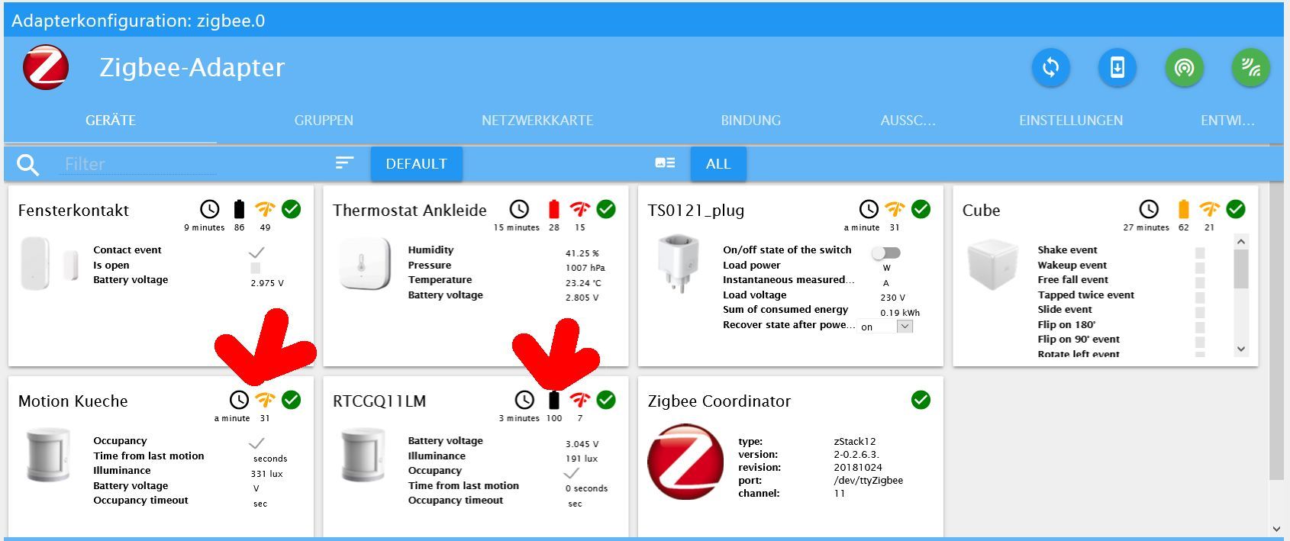1290x541 pixels.
Task: Click Cube device image
Action: pos(992,264)
